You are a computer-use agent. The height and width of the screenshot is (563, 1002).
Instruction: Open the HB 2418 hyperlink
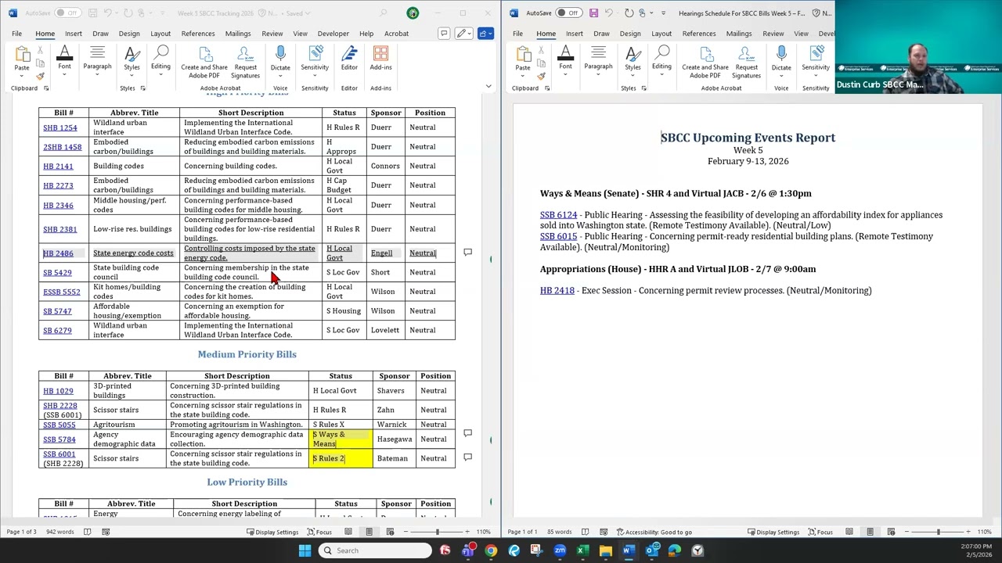pyautogui.click(x=557, y=290)
